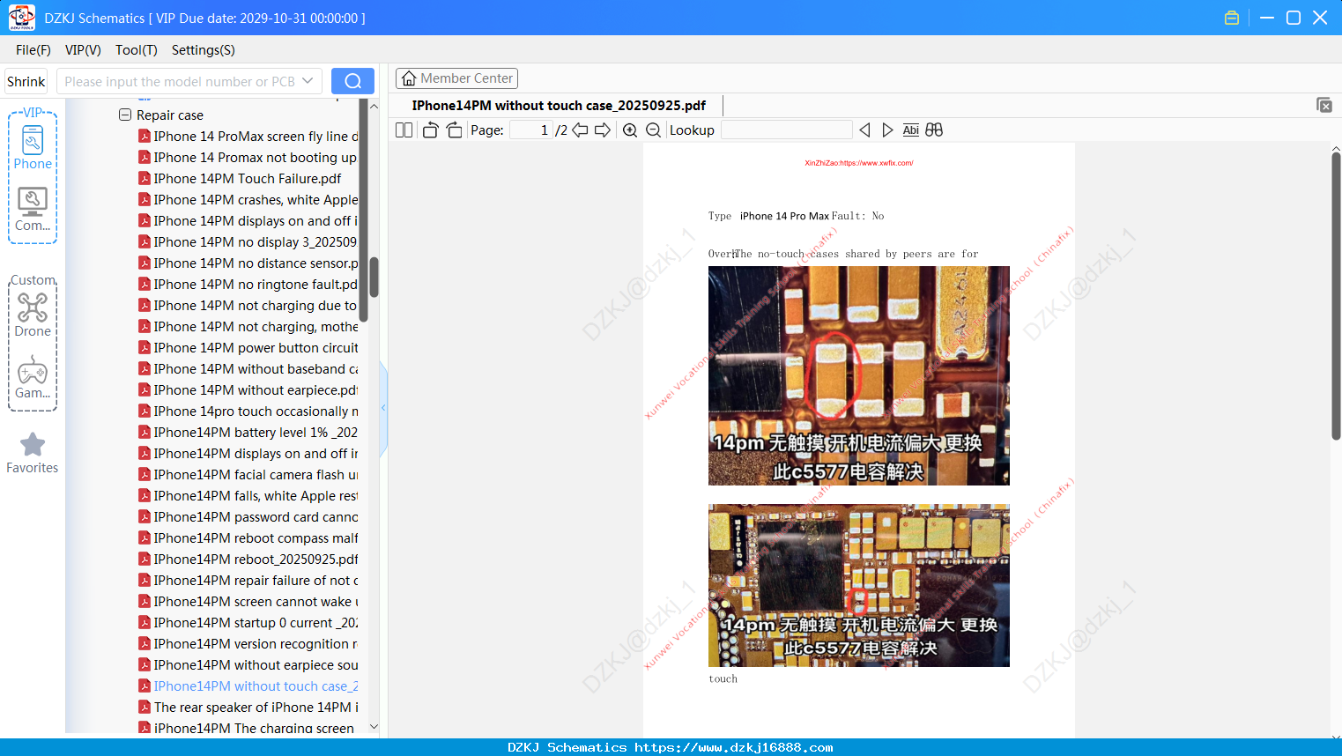Shrink the left panel
The height and width of the screenshot is (756, 1342).
point(26,81)
